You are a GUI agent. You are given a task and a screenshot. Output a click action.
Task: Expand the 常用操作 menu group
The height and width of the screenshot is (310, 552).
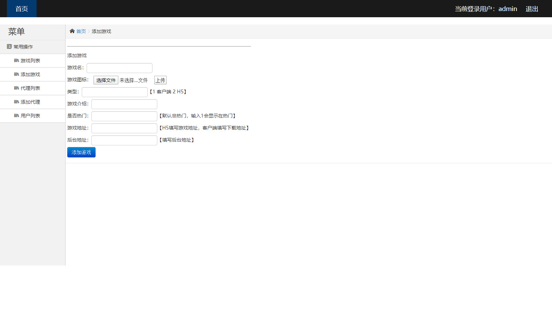click(23, 46)
